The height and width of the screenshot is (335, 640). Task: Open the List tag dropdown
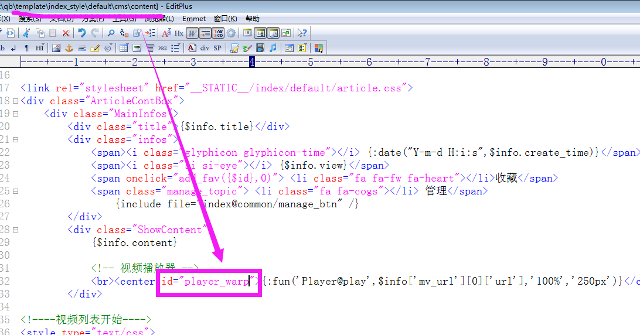click(176, 48)
